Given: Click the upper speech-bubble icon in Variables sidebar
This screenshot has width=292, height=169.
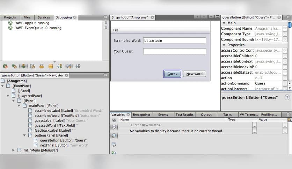Looking at the screenshot, I should (x=114, y=127).
